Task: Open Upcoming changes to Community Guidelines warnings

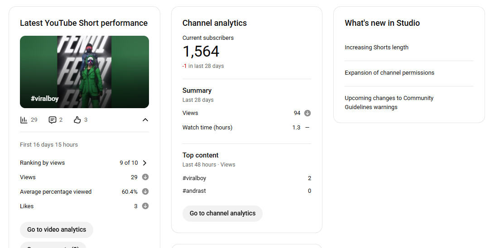Action: (389, 103)
